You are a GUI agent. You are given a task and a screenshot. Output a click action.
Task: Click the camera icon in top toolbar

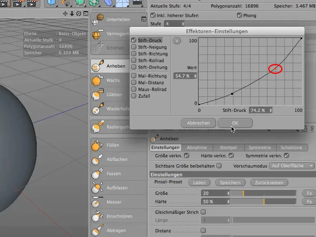[x=137, y=3]
